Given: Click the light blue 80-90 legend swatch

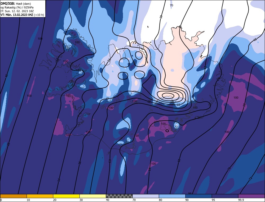Looking at the screenshot, I should point(172,196).
